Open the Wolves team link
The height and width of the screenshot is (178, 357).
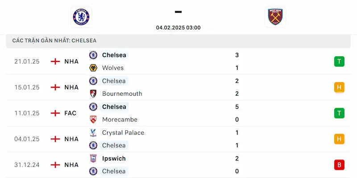[x=113, y=68]
